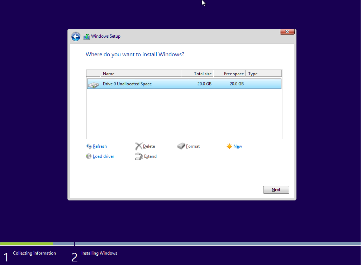Click the Collecting information step label
The width and height of the screenshot is (361, 265).
click(x=34, y=253)
